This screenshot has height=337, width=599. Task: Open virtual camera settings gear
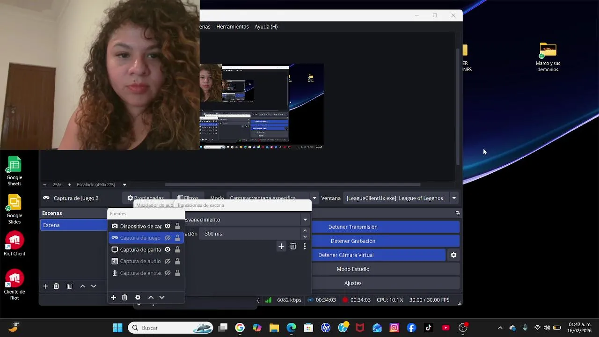(453, 255)
